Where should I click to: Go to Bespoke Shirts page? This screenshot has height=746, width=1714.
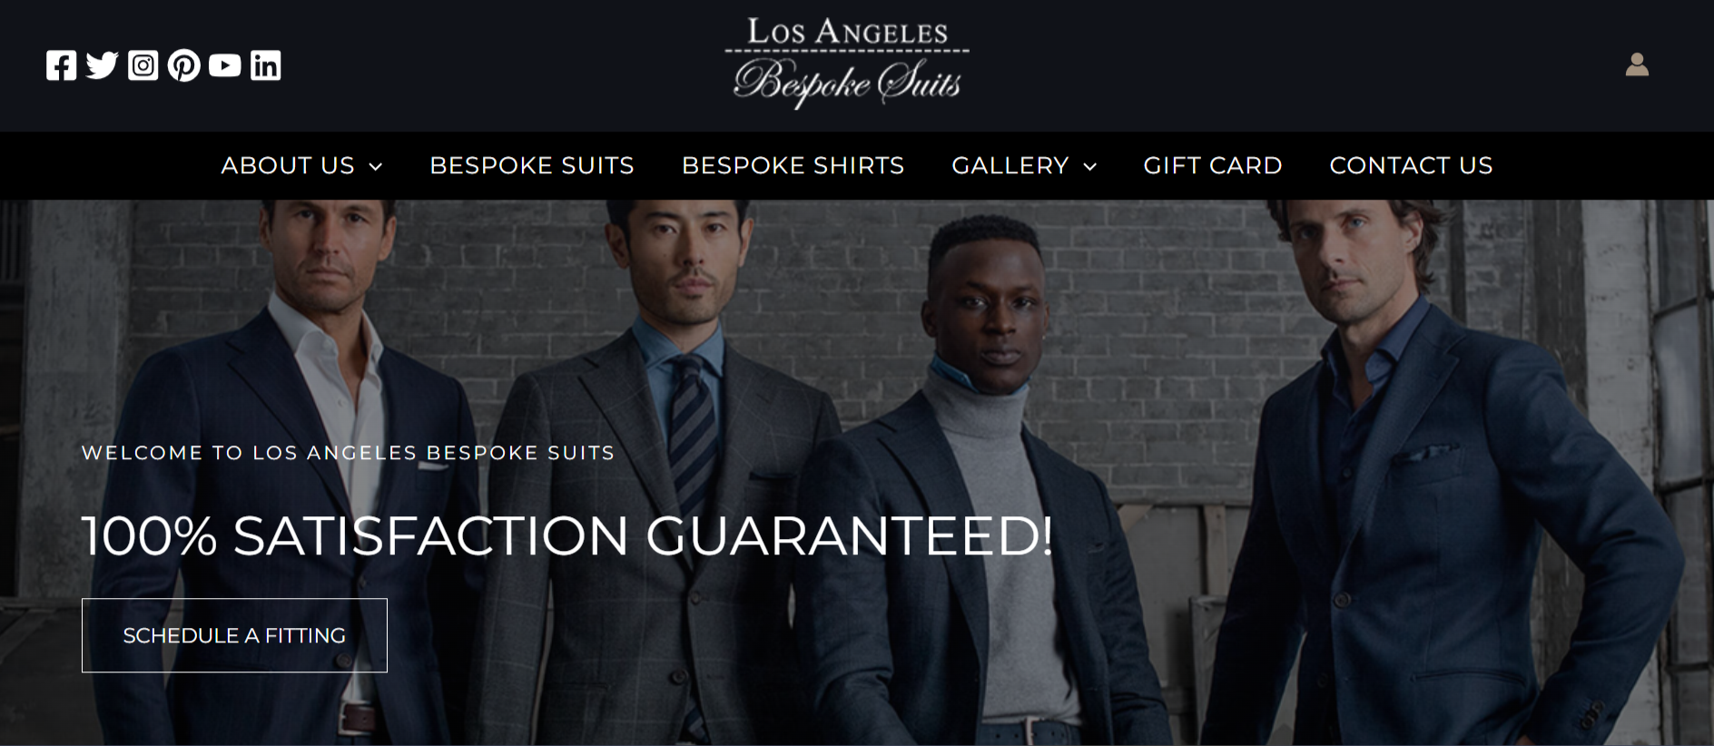(793, 165)
